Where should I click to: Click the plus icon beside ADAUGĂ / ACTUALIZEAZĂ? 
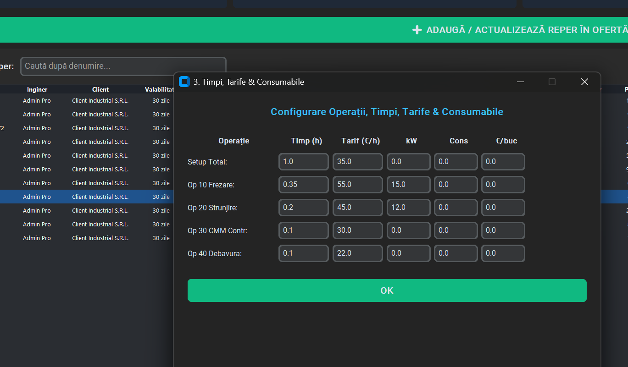417,30
